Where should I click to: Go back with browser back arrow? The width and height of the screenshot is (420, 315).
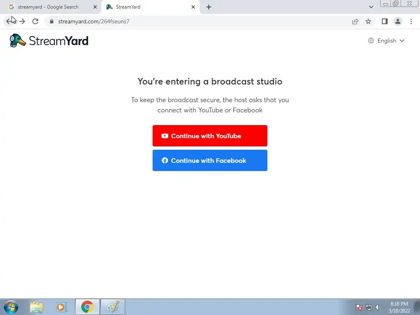coord(9,21)
